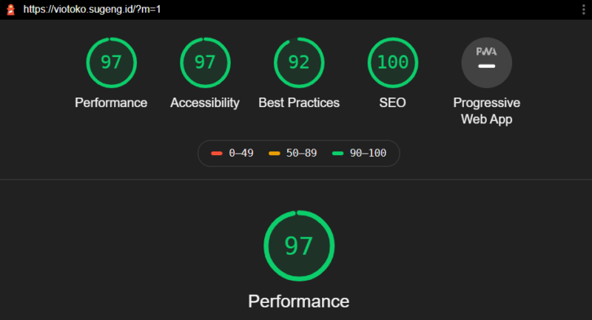Click the Lighthouse favicon beside the URL

(x=10, y=10)
